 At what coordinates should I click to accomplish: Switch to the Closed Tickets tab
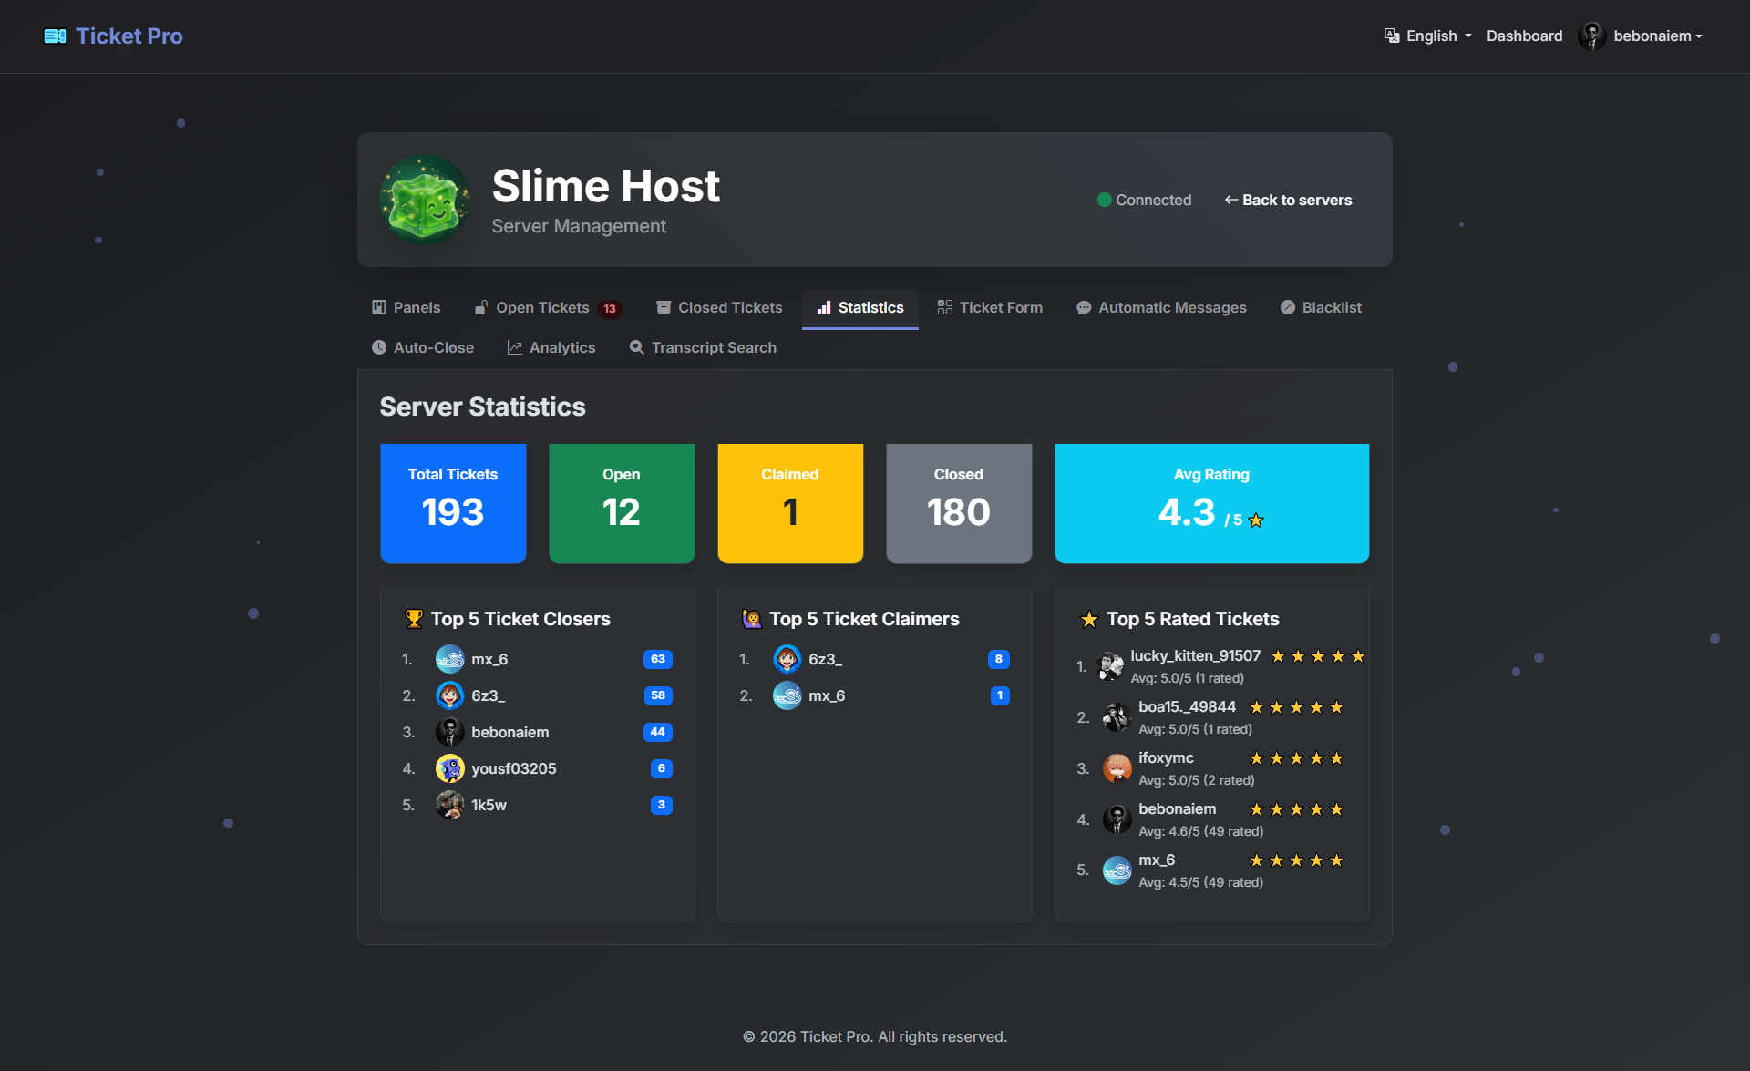point(719,307)
